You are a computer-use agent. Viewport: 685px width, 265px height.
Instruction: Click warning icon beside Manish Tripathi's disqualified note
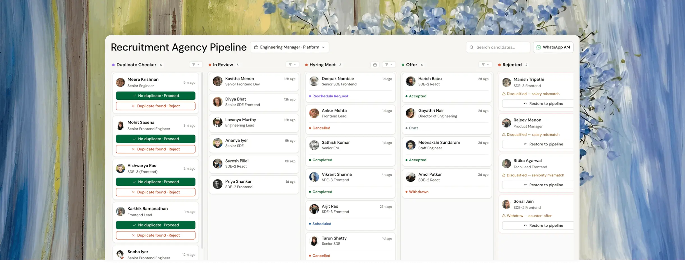coord(504,94)
